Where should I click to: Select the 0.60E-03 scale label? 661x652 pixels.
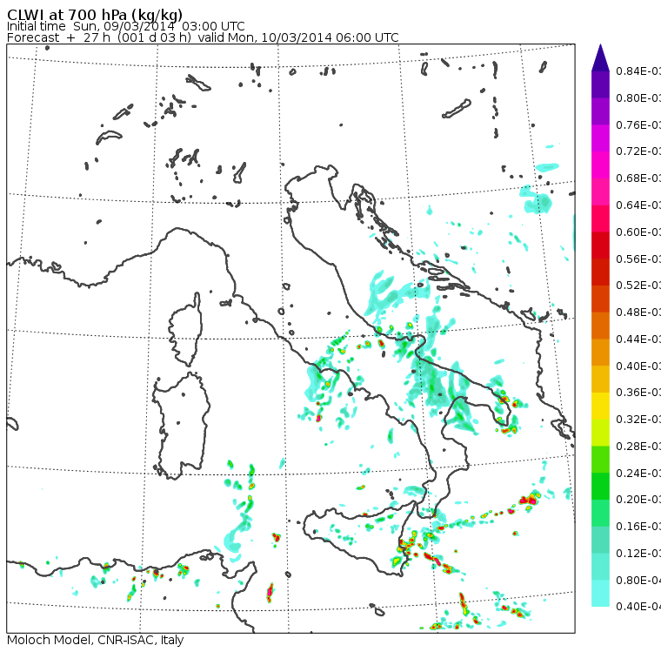point(638,232)
